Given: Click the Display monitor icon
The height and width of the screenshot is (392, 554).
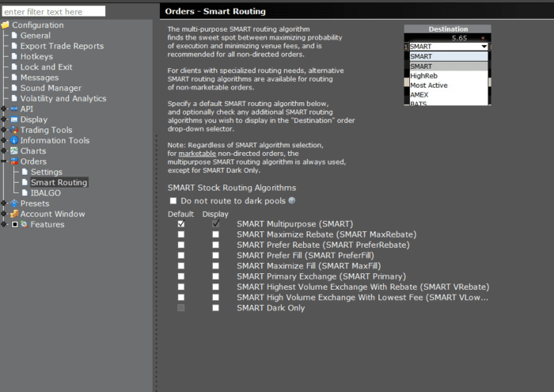Looking at the screenshot, I should coord(13,120).
